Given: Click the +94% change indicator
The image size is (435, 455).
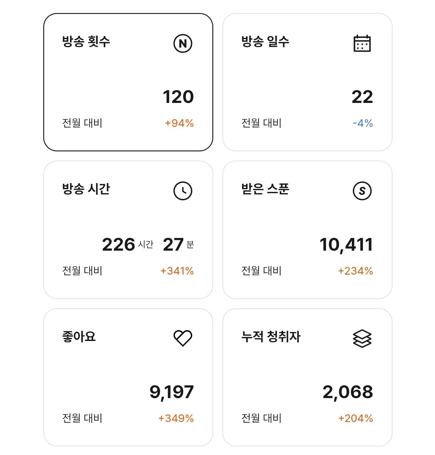Looking at the screenshot, I should pos(179,123).
